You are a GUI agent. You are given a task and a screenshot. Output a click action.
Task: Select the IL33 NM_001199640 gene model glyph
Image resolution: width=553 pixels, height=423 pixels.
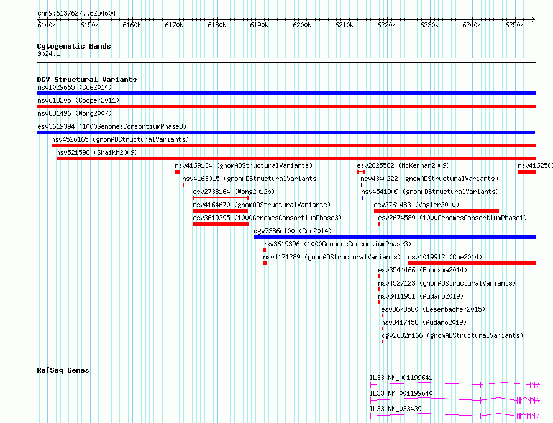(x=455, y=401)
